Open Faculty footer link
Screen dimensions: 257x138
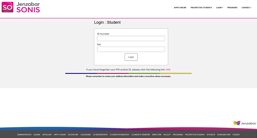point(167,134)
